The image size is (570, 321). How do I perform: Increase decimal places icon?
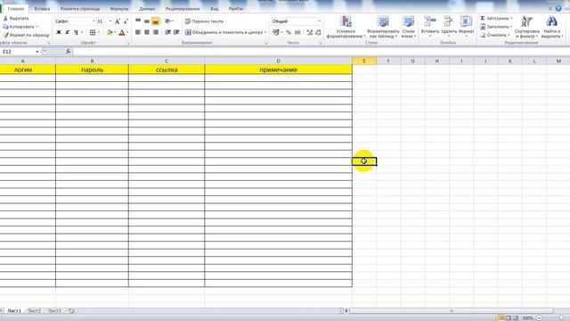(310, 32)
